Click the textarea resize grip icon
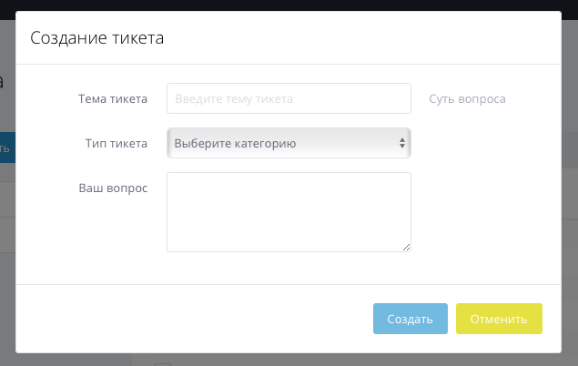 [x=406, y=248]
